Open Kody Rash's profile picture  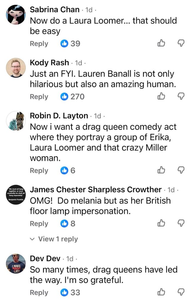coord(16,68)
